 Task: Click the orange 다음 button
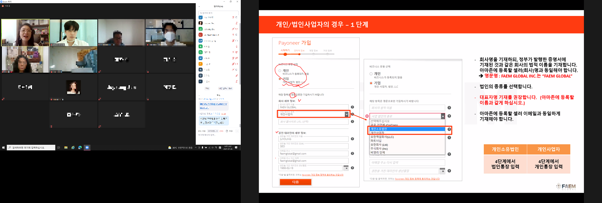295,182
